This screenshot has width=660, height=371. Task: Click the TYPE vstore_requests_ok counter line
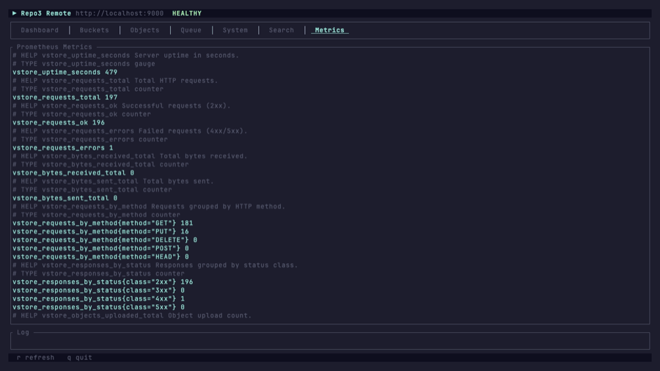pos(81,114)
